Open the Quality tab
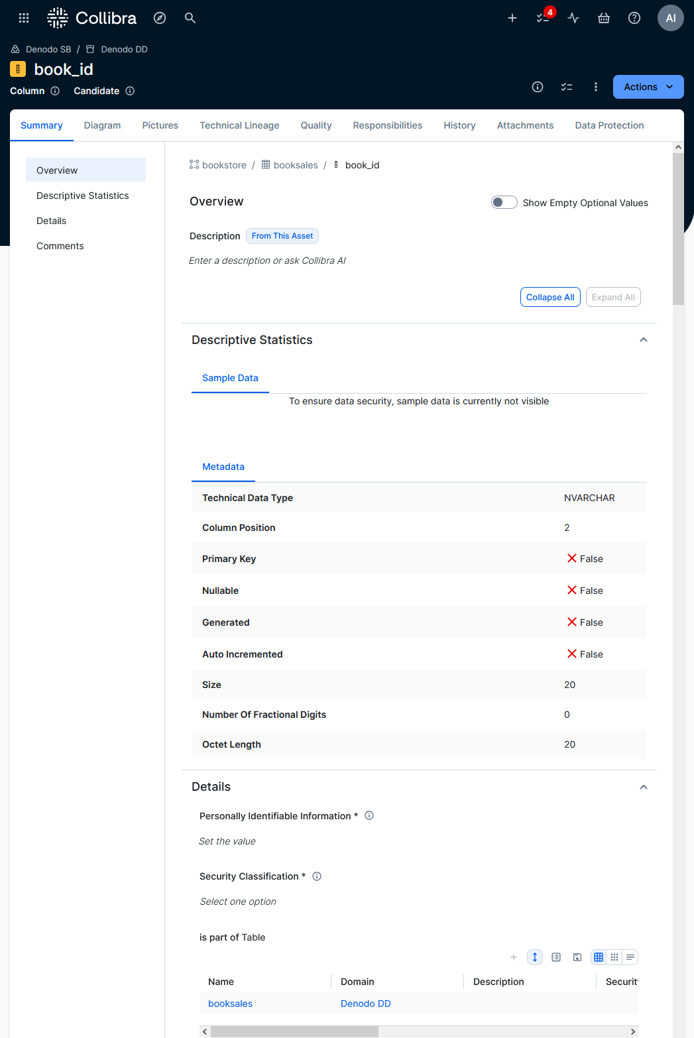The width and height of the screenshot is (694, 1038). [316, 125]
